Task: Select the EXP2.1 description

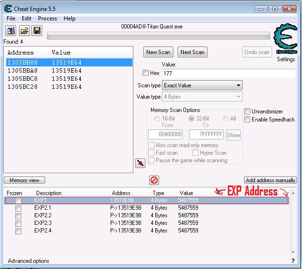Action: click(43, 208)
